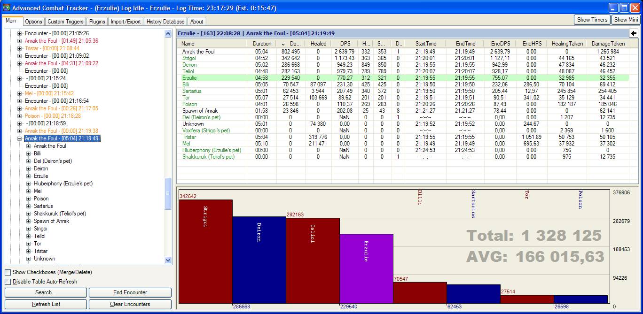Sort by HealingTaken column header
The width and height of the screenshot is (643, 314).
[x=567, y=44]
